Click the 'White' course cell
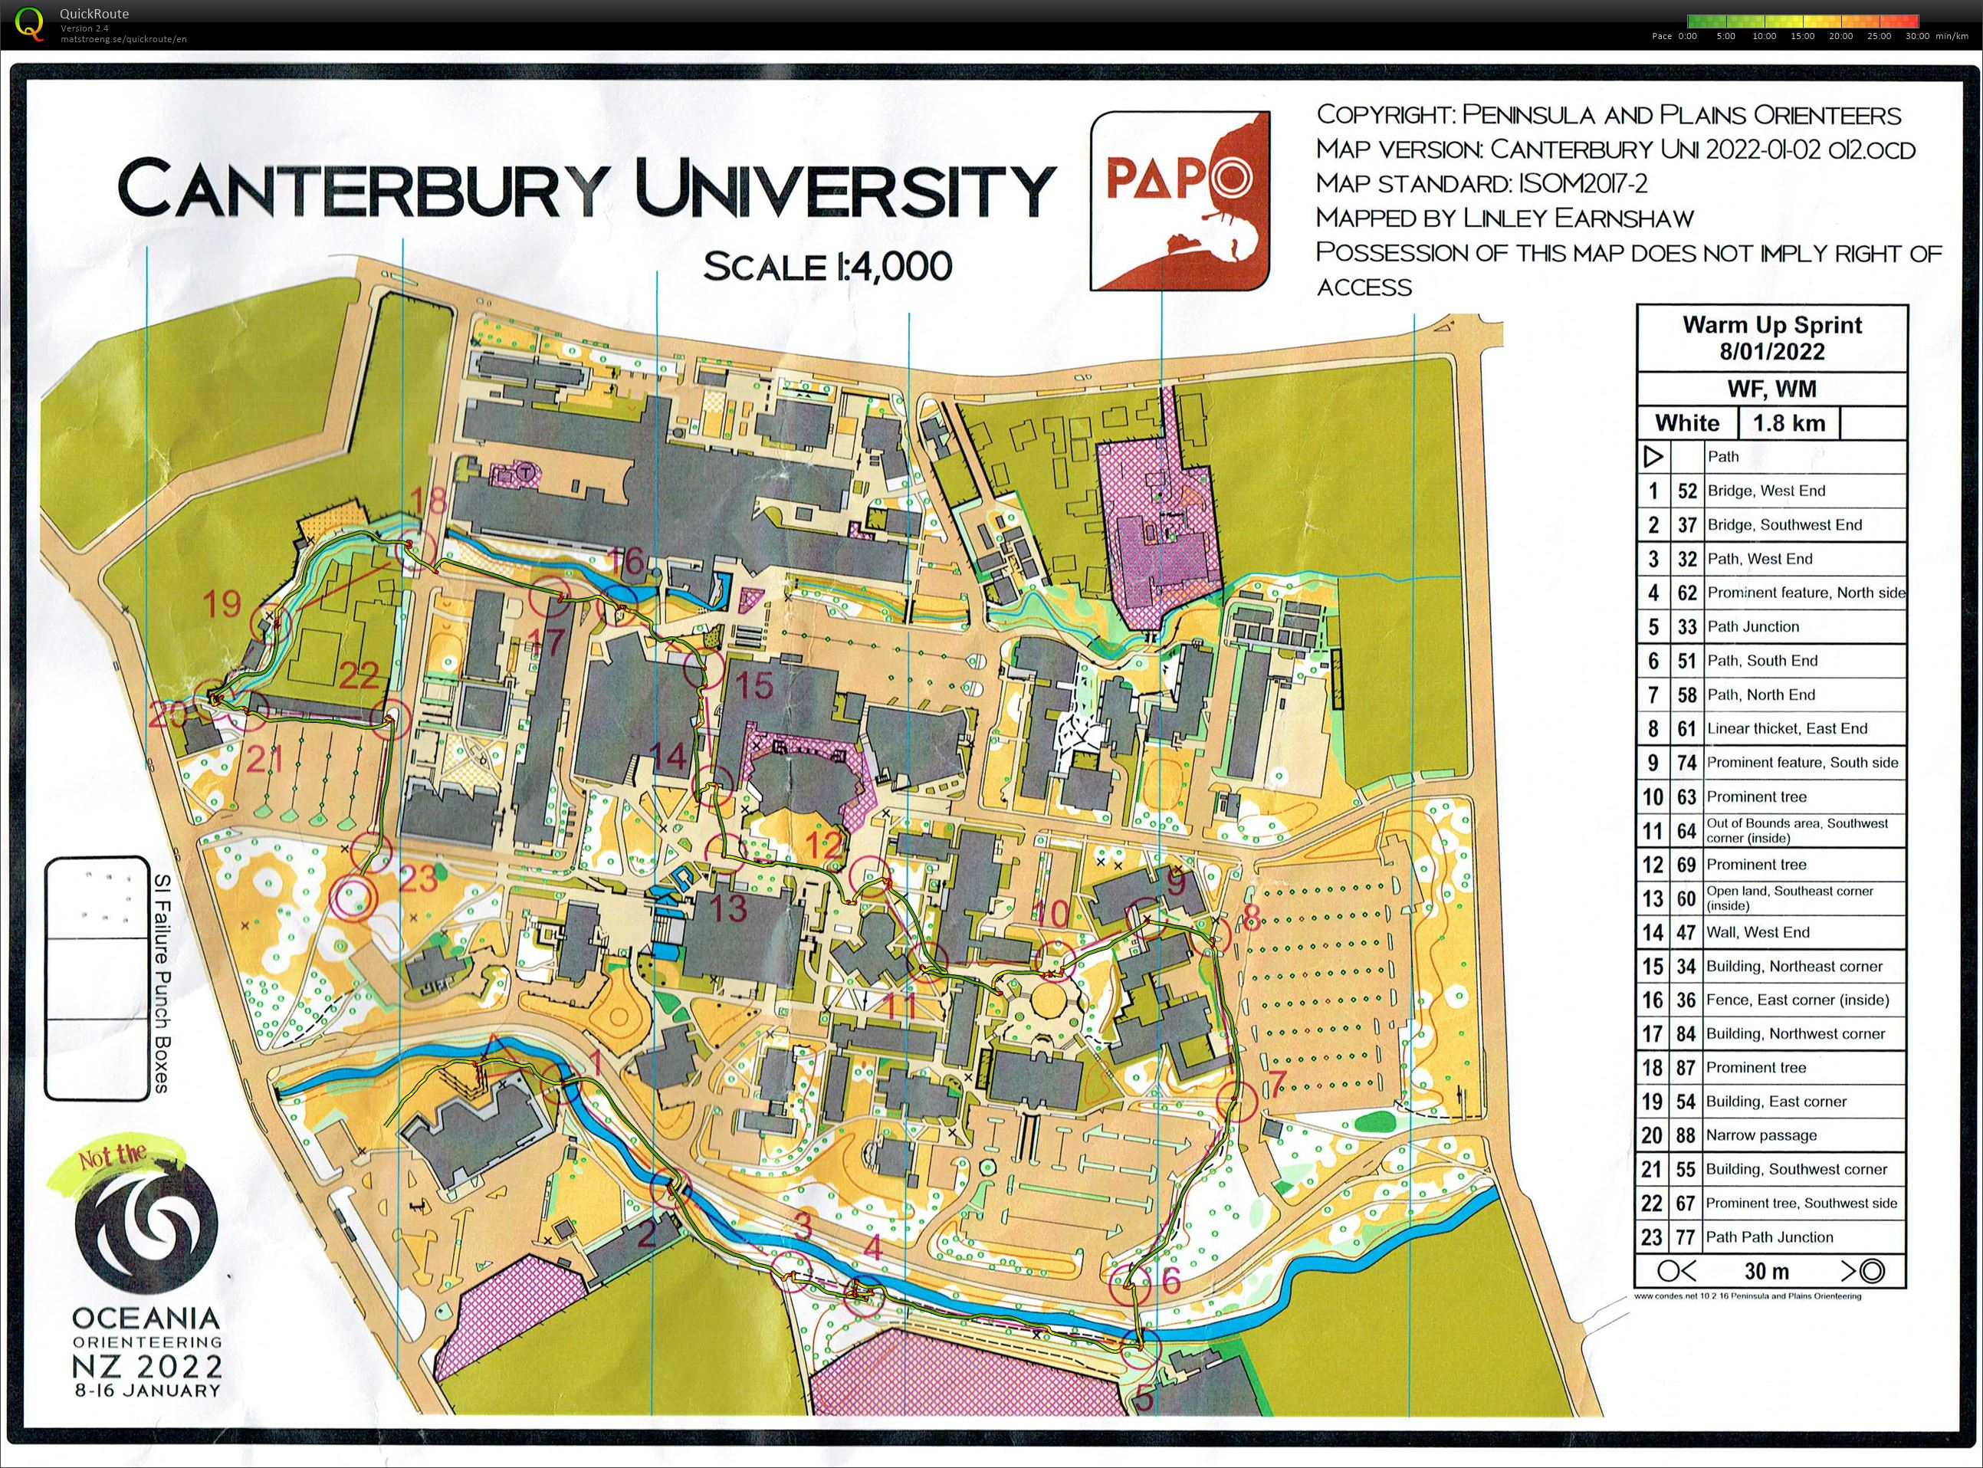This screenshot has height=1468, width=1983. 1687,423
